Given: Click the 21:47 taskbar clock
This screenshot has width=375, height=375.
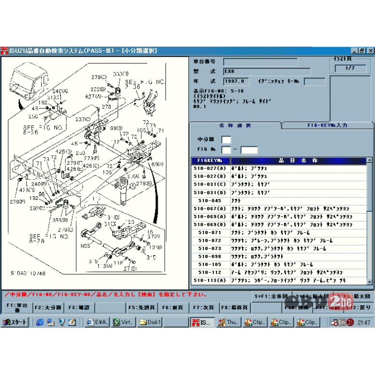Looking at the screenshot, I should click(364, 323).
